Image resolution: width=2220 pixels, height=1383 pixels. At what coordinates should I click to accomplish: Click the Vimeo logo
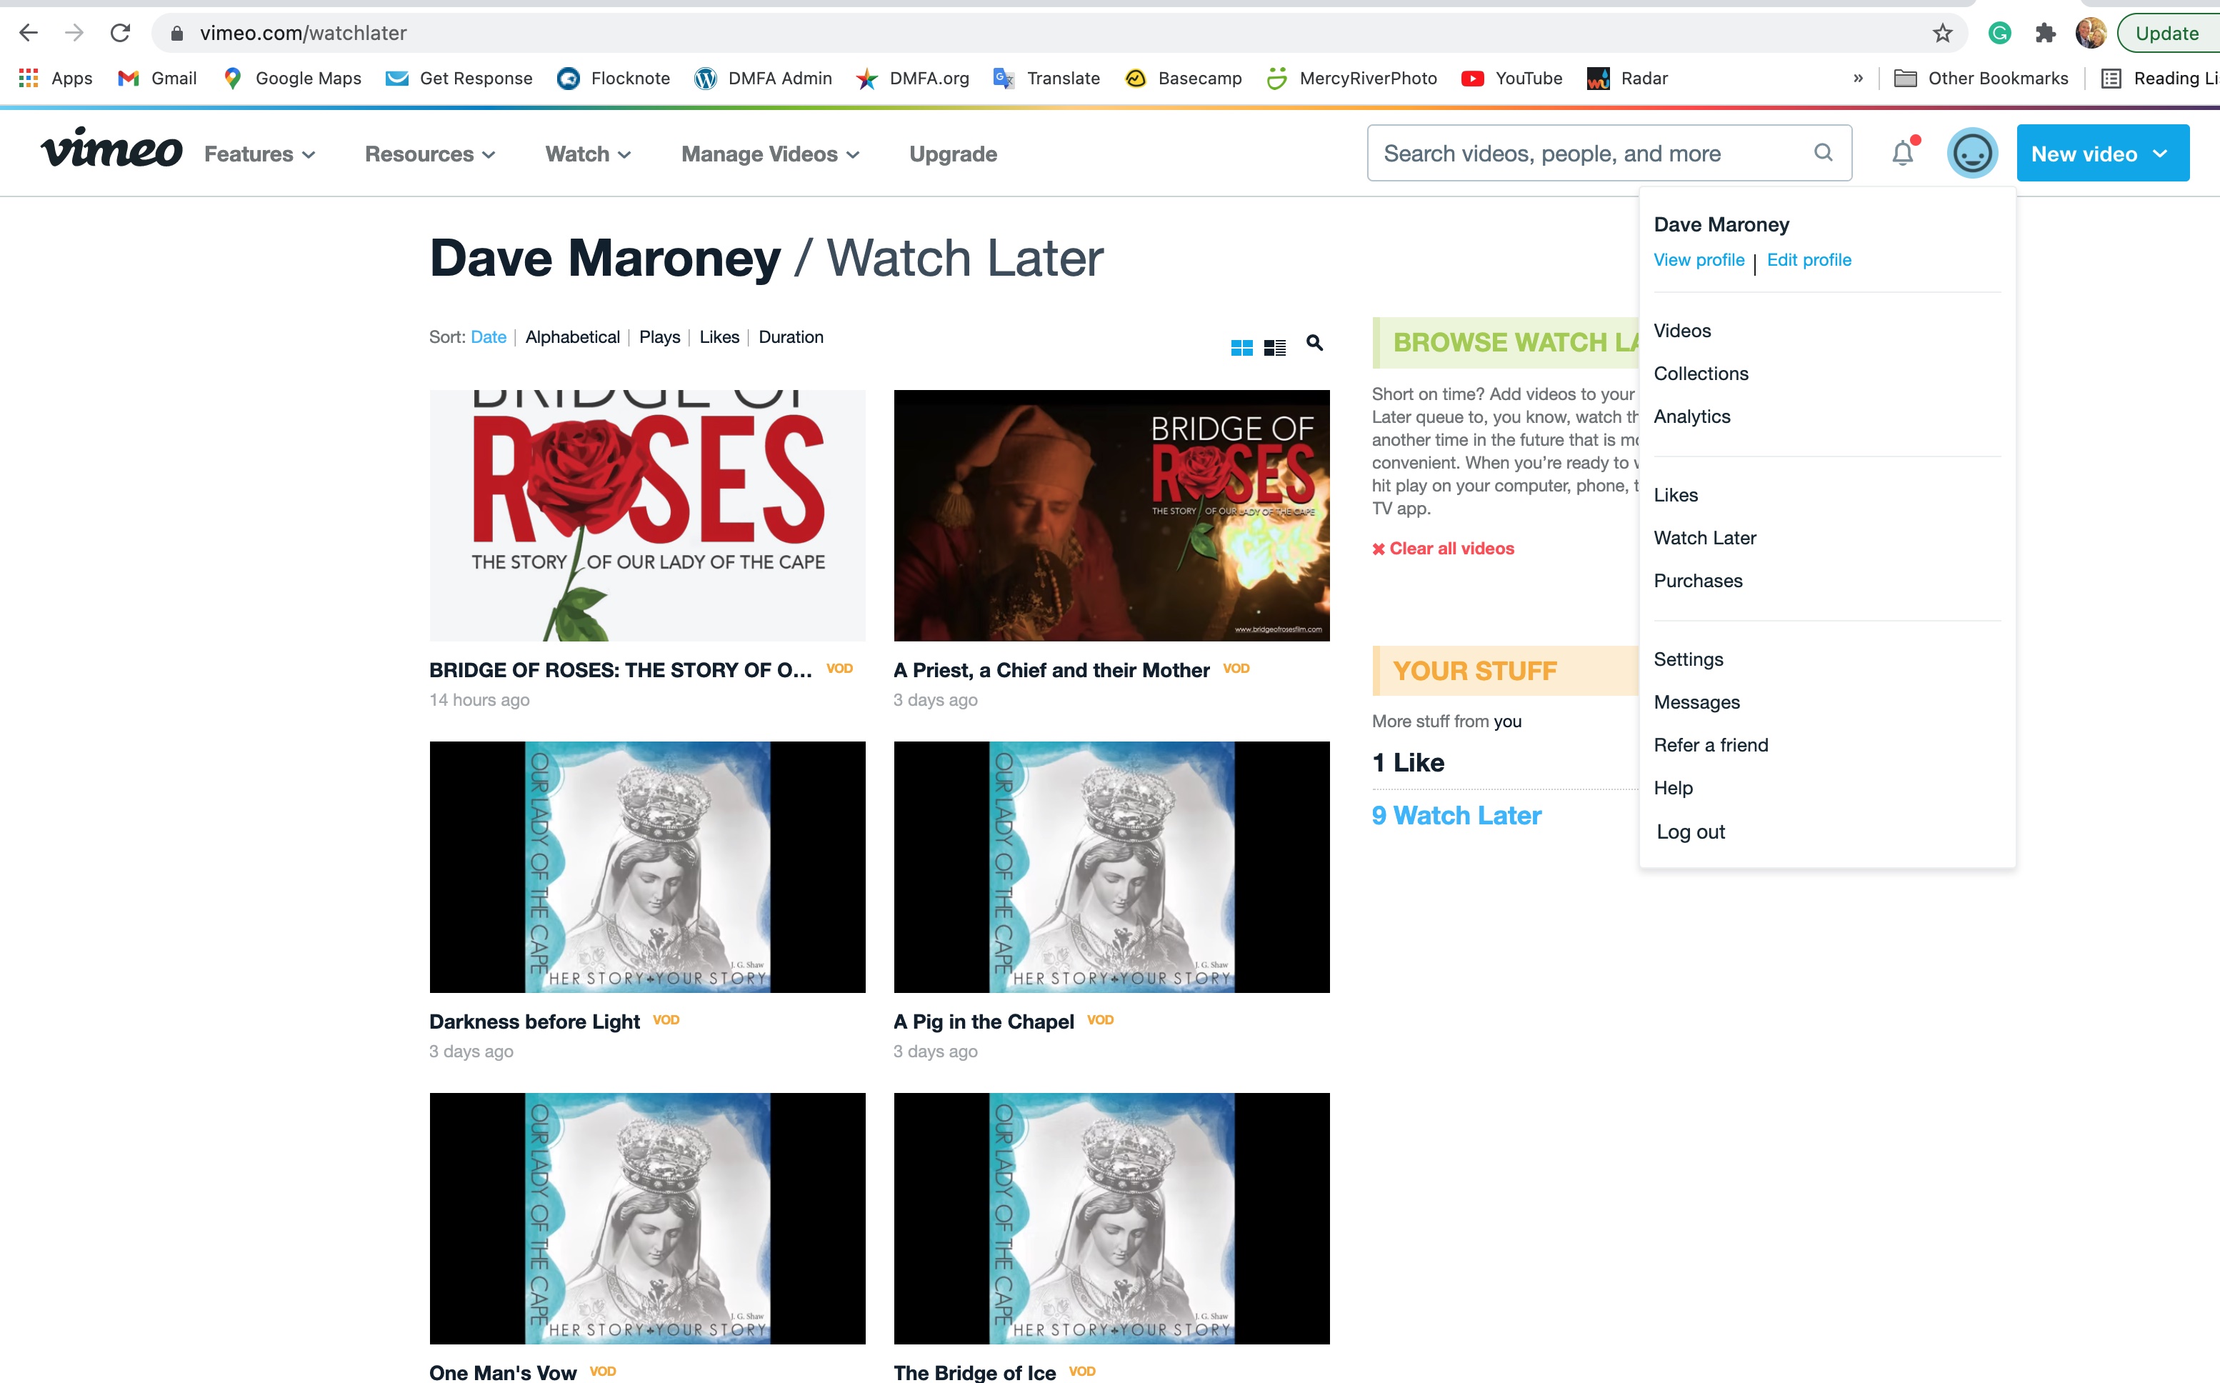click(x=111, y=149)
